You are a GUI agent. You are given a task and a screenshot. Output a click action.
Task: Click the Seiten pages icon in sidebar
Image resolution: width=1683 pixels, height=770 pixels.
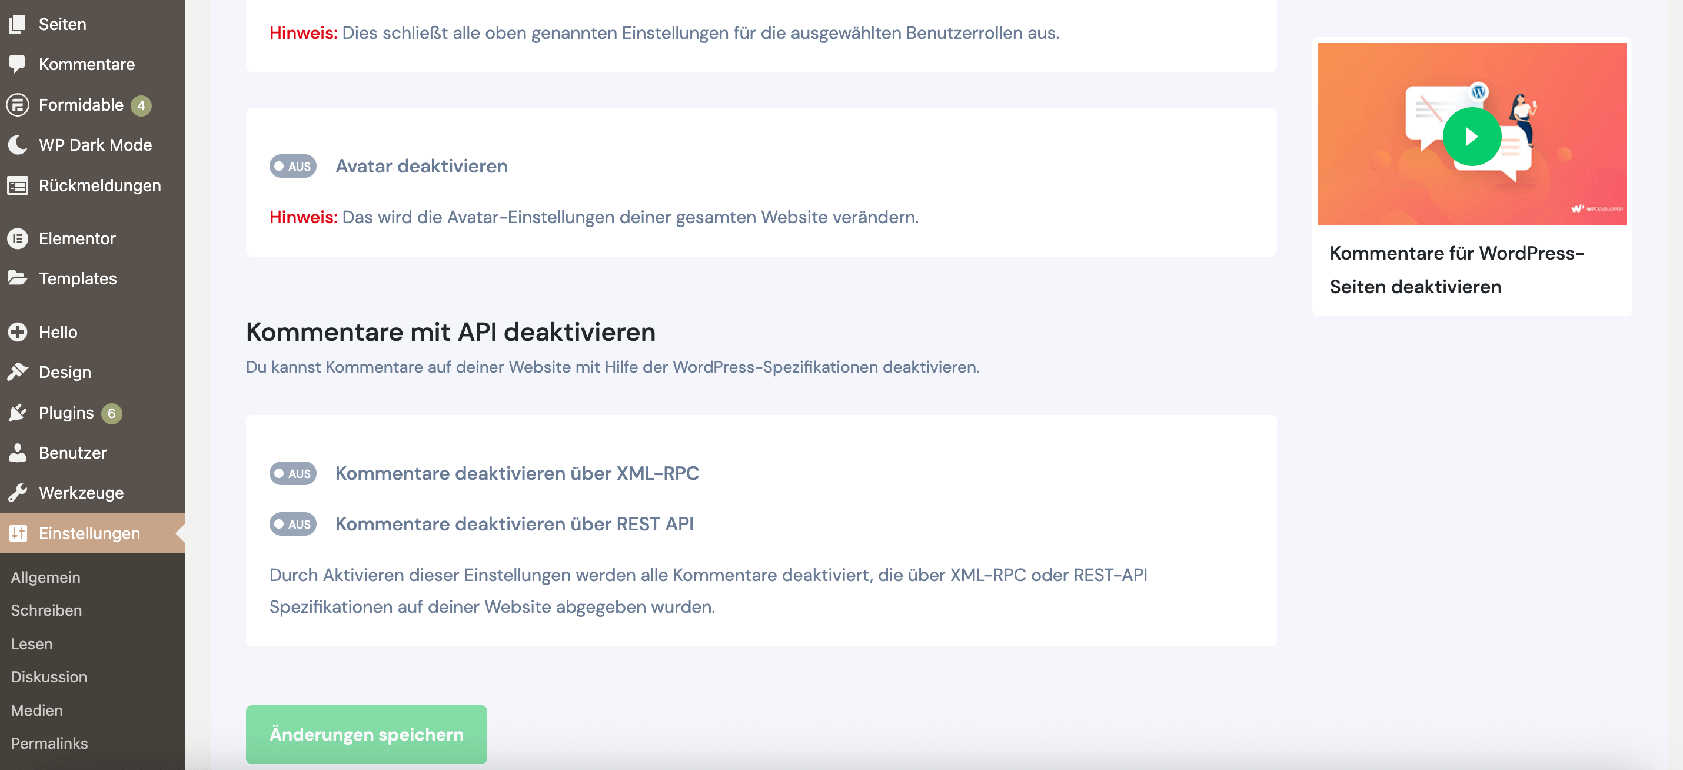coord(18,24)
